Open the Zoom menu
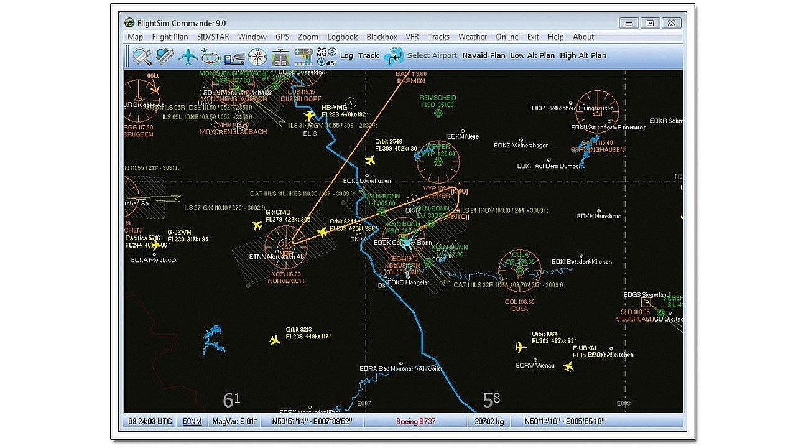Image resolution: width=796 pixels, height=448 pixels. coord(308,37)
